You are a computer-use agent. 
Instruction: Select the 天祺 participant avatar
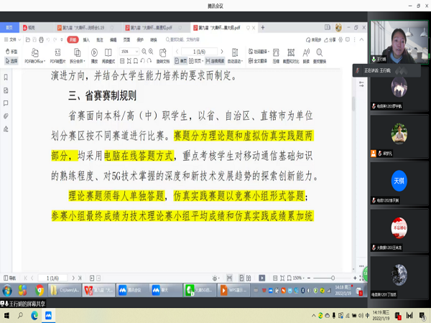click(399, 181)
